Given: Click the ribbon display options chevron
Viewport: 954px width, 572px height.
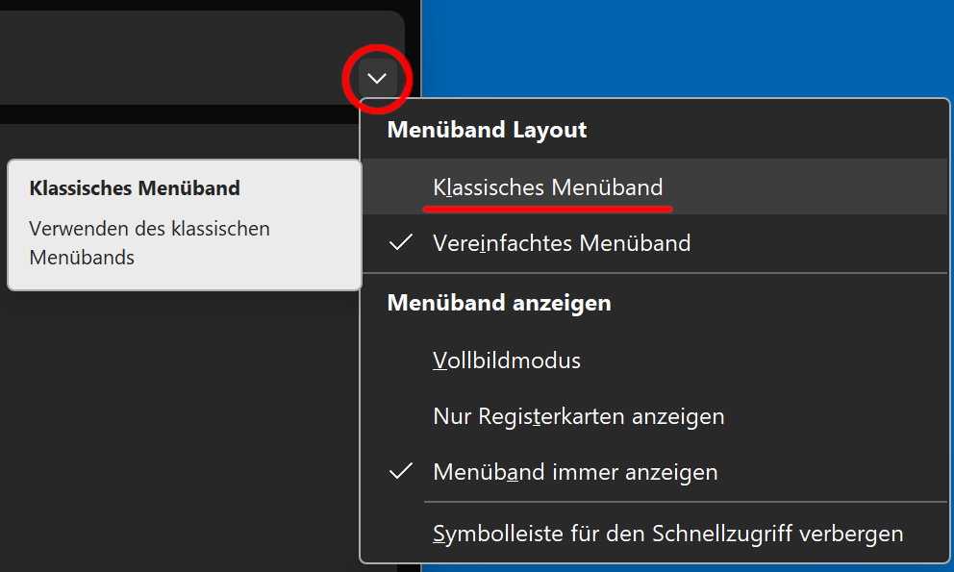Looking at the screenshot, I should tap(377, 78).
